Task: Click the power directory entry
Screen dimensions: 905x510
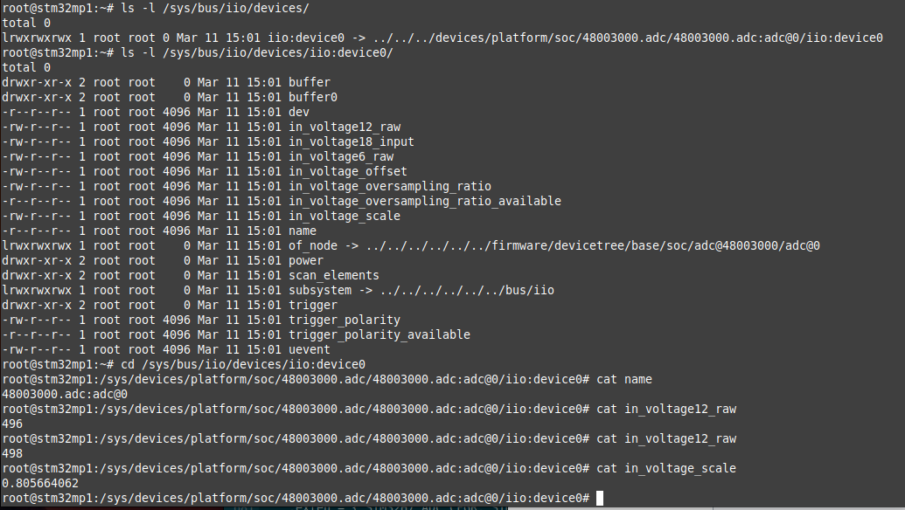Action: pos(305,260)
